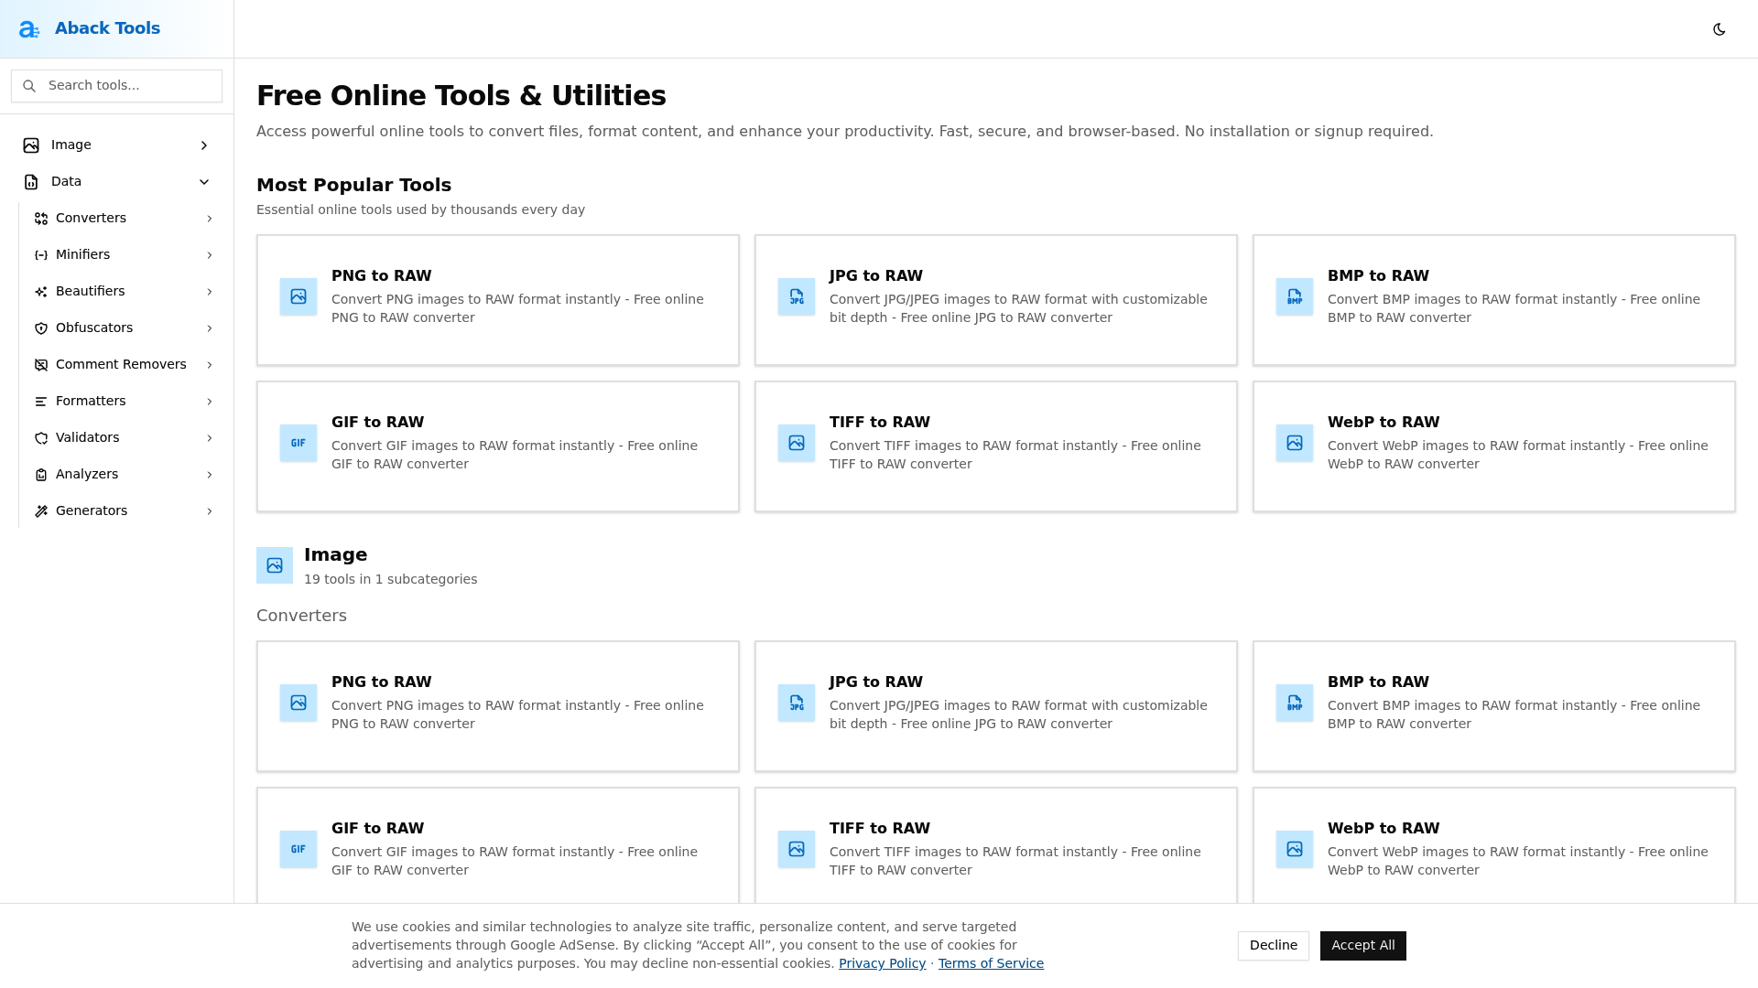Click the Validators sidebar icon
Screen dimensions: 1758x988
(41, 437)
